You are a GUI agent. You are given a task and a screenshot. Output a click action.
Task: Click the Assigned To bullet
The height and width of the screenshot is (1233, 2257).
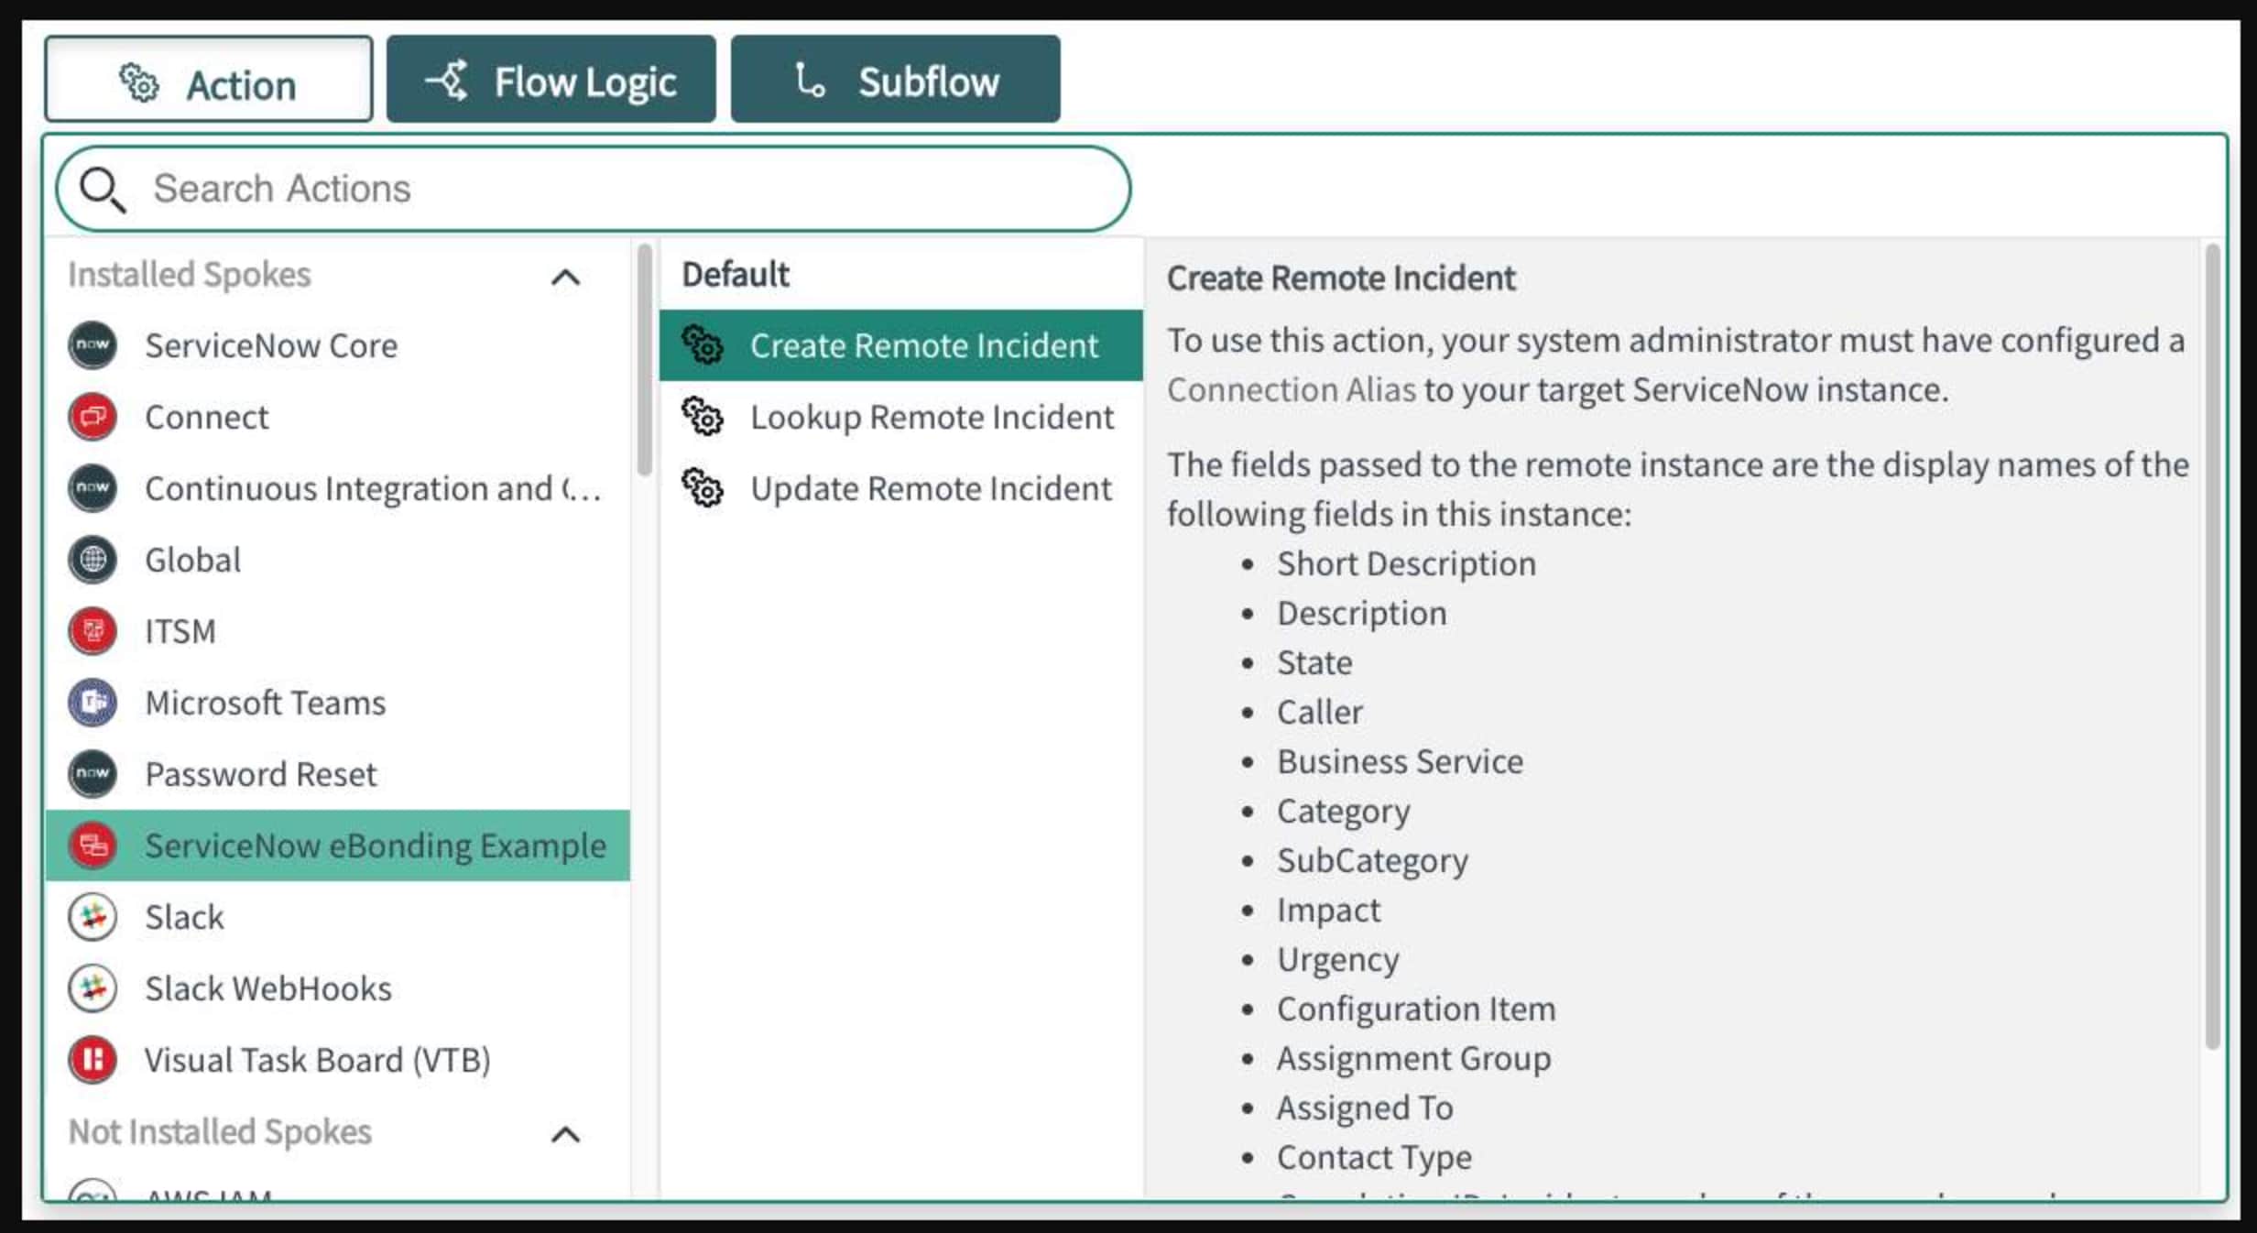click(1365, 1108)
